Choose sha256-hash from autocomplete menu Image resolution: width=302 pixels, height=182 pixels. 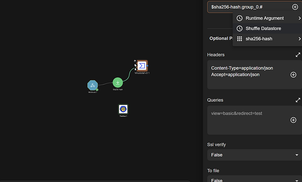[x=267, y=39]
